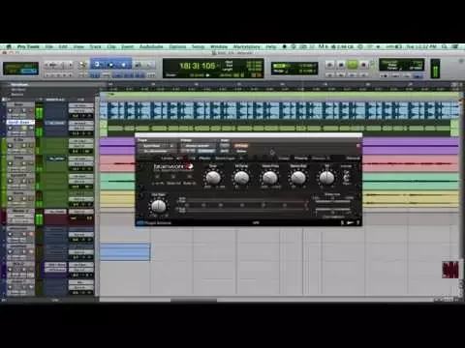Viewport: 465px width, 348px height.
Task: Click the horizontal scrollbar under the timeline
Action: pos(194,301)
